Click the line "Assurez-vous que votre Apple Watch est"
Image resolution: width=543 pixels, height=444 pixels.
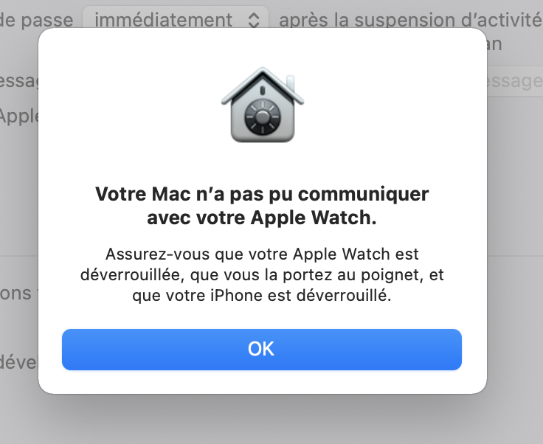(x=262, y=254)
